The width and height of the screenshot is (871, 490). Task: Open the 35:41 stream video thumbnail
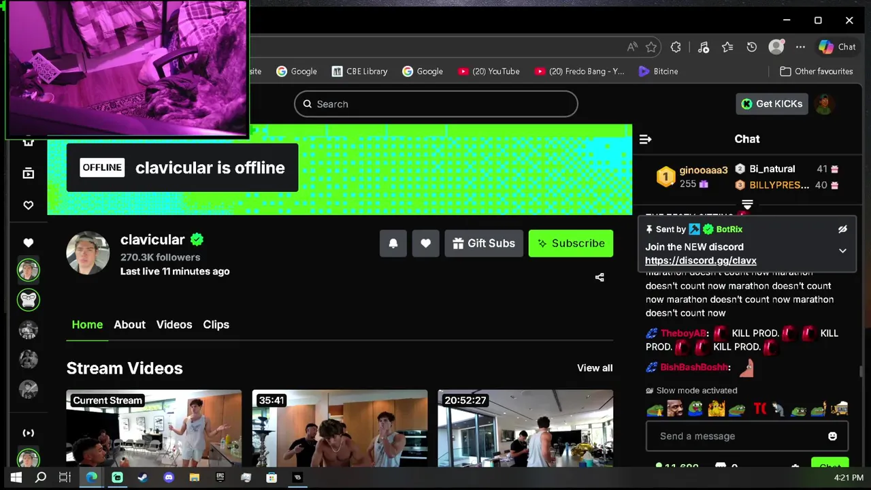340,428
